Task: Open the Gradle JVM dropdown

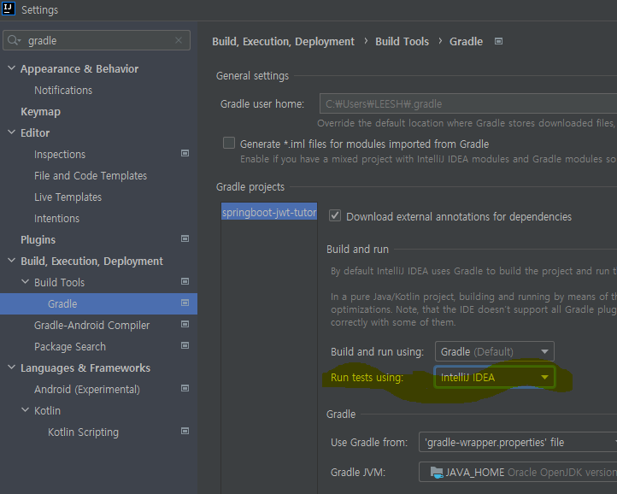Action: (518, 472)
